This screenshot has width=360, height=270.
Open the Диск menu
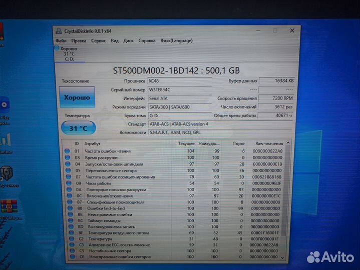tap(128, 41)
